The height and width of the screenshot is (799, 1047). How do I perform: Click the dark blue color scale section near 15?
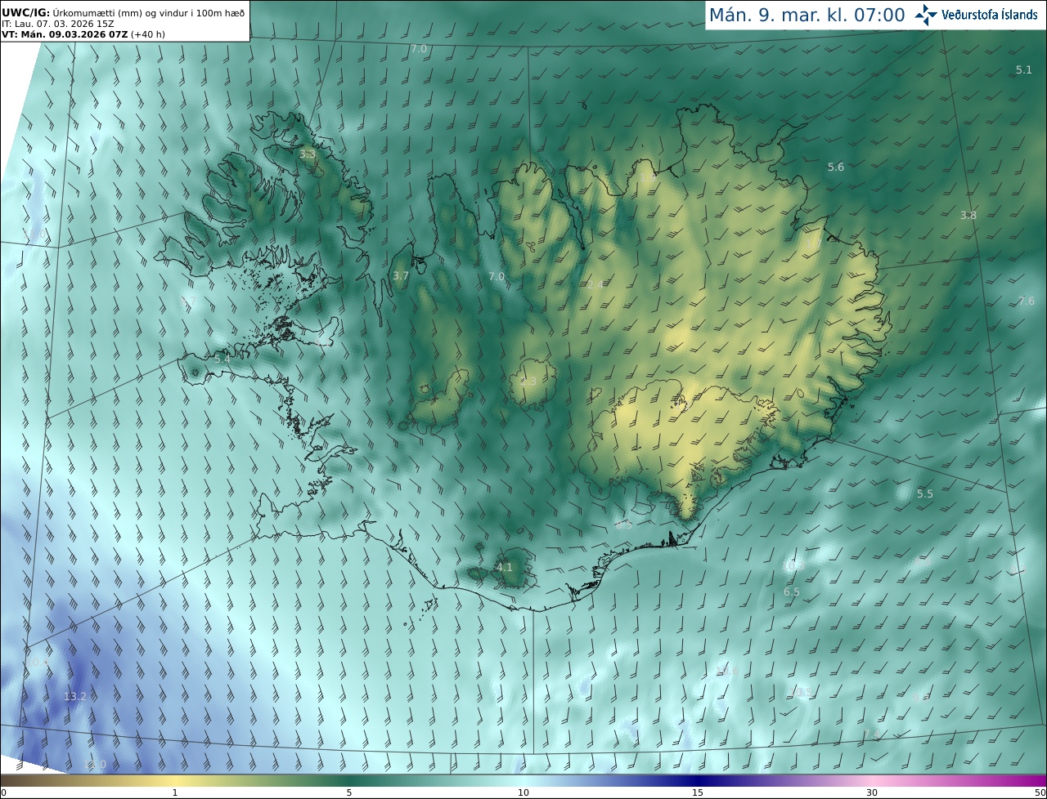(x=698, y=780)
